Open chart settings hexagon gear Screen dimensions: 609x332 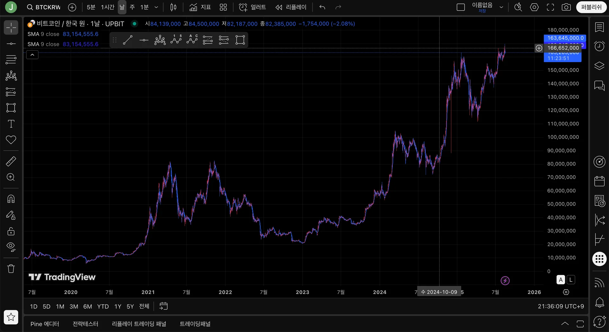(x=534, y=7)
